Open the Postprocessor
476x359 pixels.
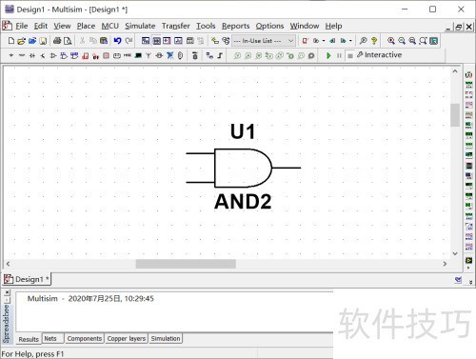pyautogui.click(x=190, y=41)
